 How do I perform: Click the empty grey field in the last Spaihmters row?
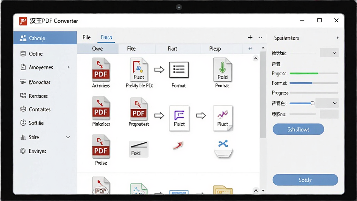(329, 114)
